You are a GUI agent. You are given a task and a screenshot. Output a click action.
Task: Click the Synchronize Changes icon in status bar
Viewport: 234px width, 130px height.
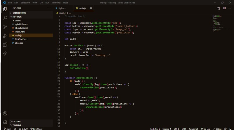15,129
